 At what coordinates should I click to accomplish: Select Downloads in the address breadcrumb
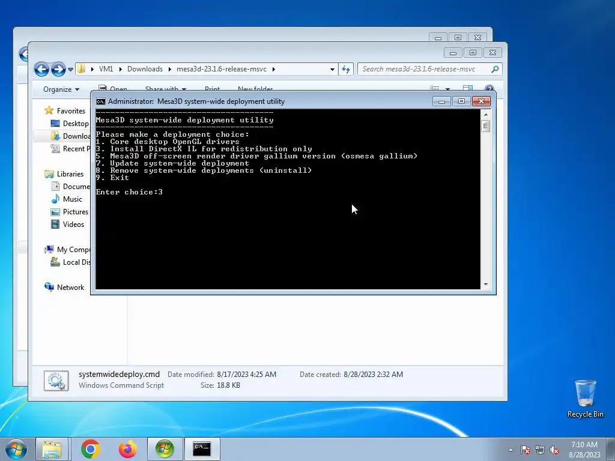click(145, 69)
